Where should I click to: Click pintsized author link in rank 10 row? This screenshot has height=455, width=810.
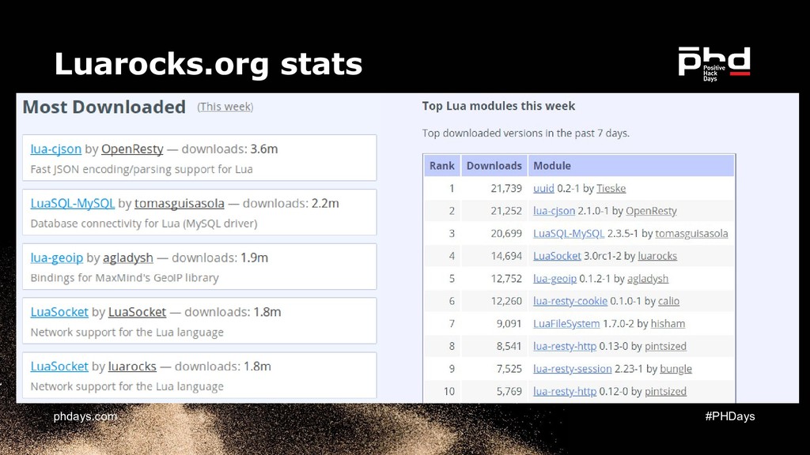click(665, 392)
